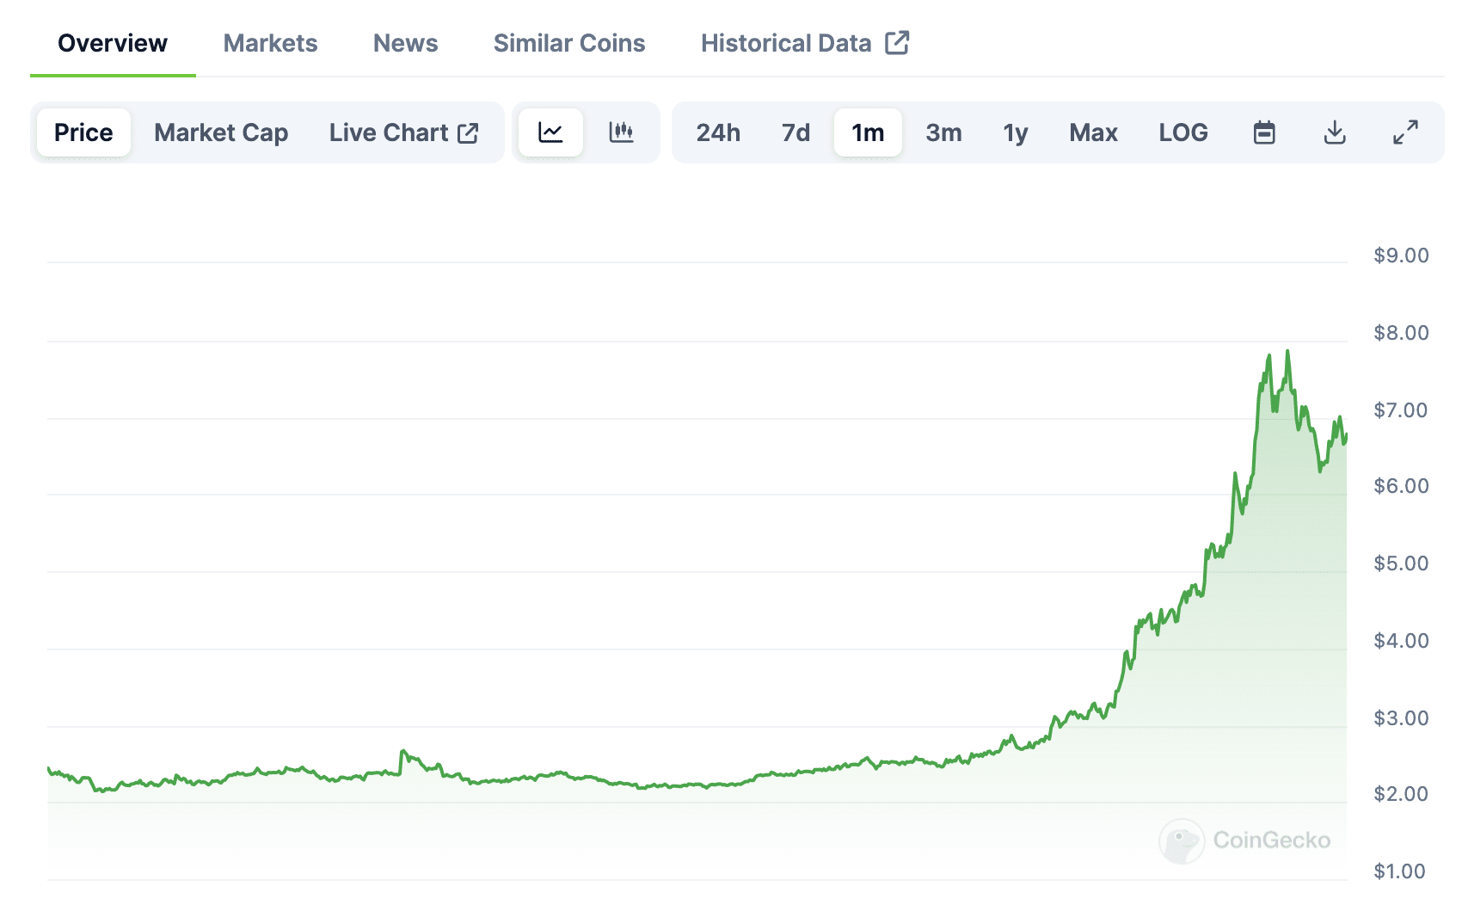Switch to candlestick chart view
1462x917 pixels.
click(x=621, y=132)
